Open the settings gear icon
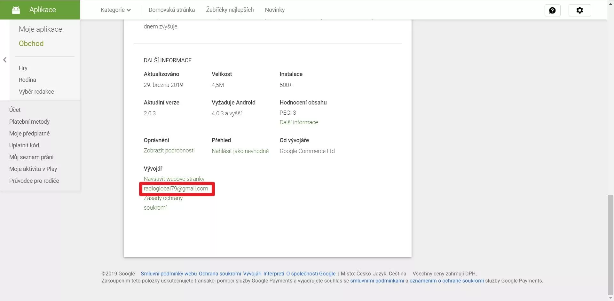This screenshot has height=301, width=614. (579, 10)
